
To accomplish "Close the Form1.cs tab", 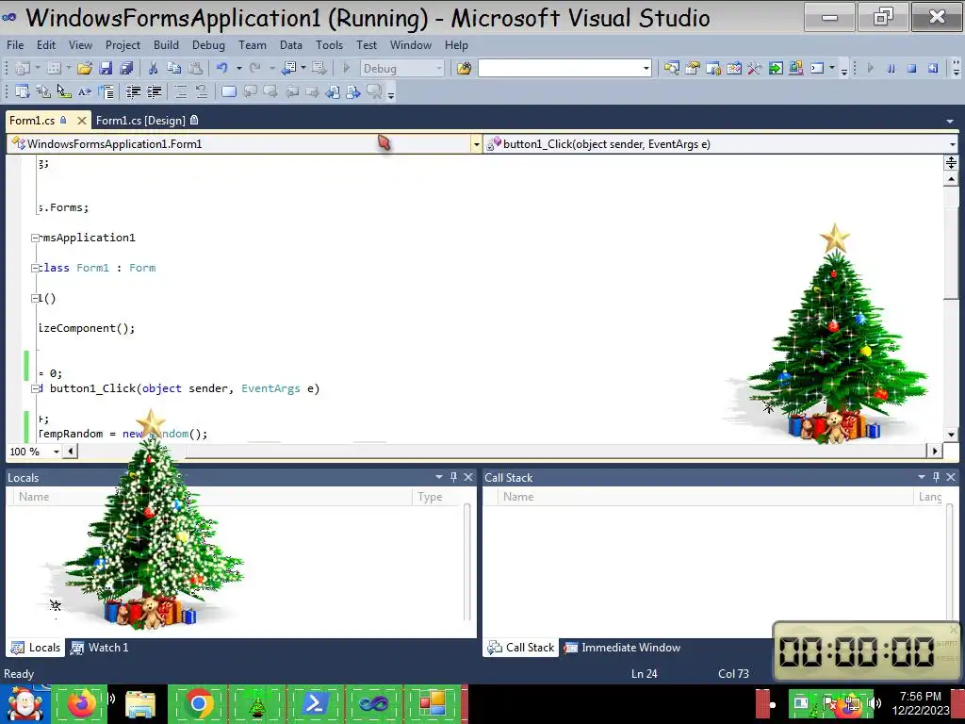I will (x=81, y=121).
